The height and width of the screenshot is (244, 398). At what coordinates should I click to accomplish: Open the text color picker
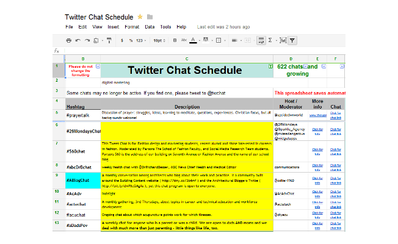click(193, 40)
